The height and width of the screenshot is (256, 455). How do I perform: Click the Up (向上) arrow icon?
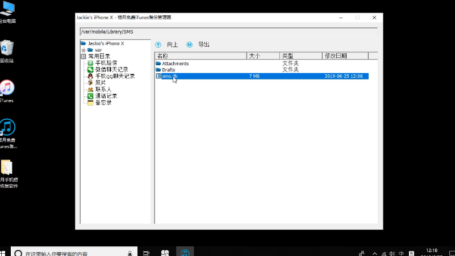pos(158,45)
